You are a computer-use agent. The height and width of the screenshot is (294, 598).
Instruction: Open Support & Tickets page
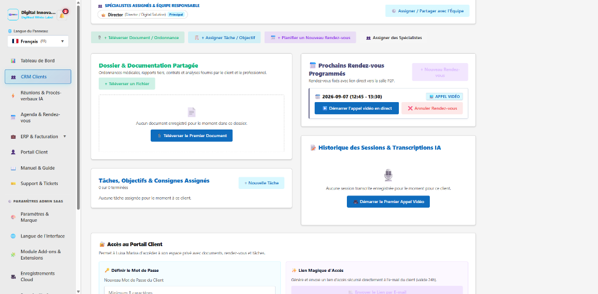click(x=38, y=184)
